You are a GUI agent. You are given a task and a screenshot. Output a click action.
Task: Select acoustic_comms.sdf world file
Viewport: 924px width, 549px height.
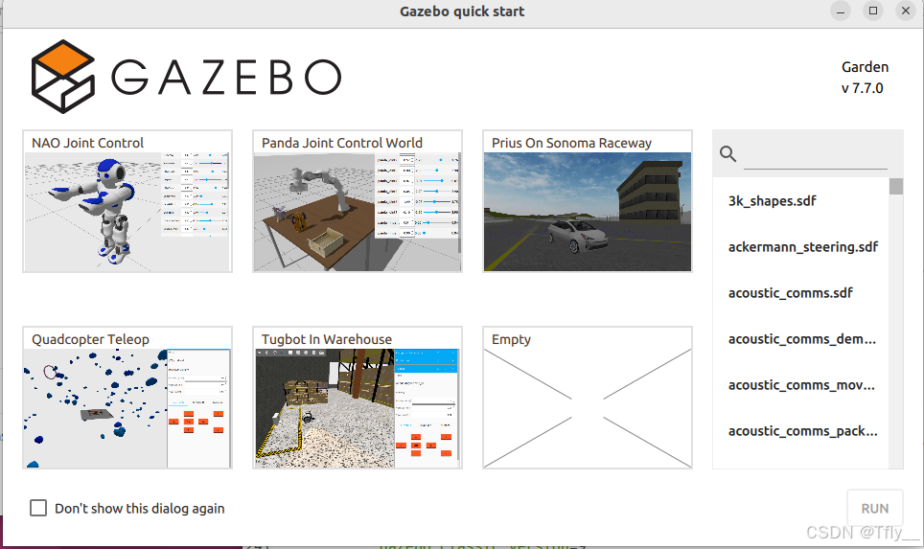pos(776,293)
